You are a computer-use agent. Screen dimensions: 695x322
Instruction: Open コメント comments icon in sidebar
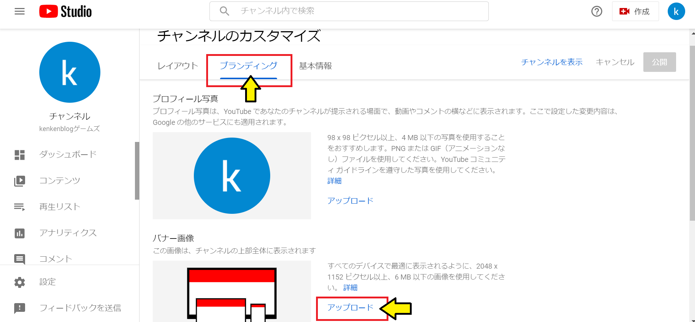(x=20, y=259)
